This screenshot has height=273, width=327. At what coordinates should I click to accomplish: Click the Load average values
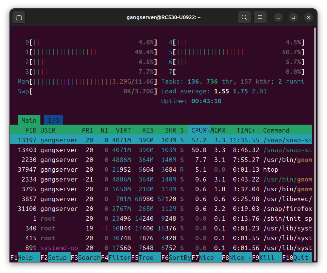pos(240,91)
